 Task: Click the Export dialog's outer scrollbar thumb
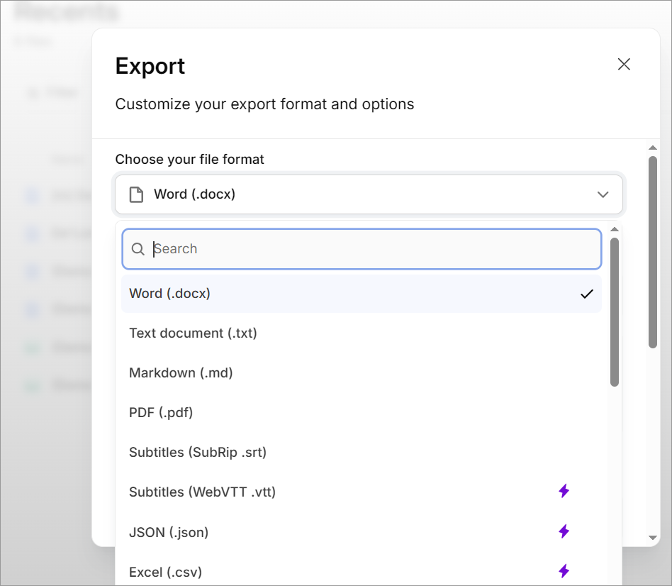(x=653, y=253)
